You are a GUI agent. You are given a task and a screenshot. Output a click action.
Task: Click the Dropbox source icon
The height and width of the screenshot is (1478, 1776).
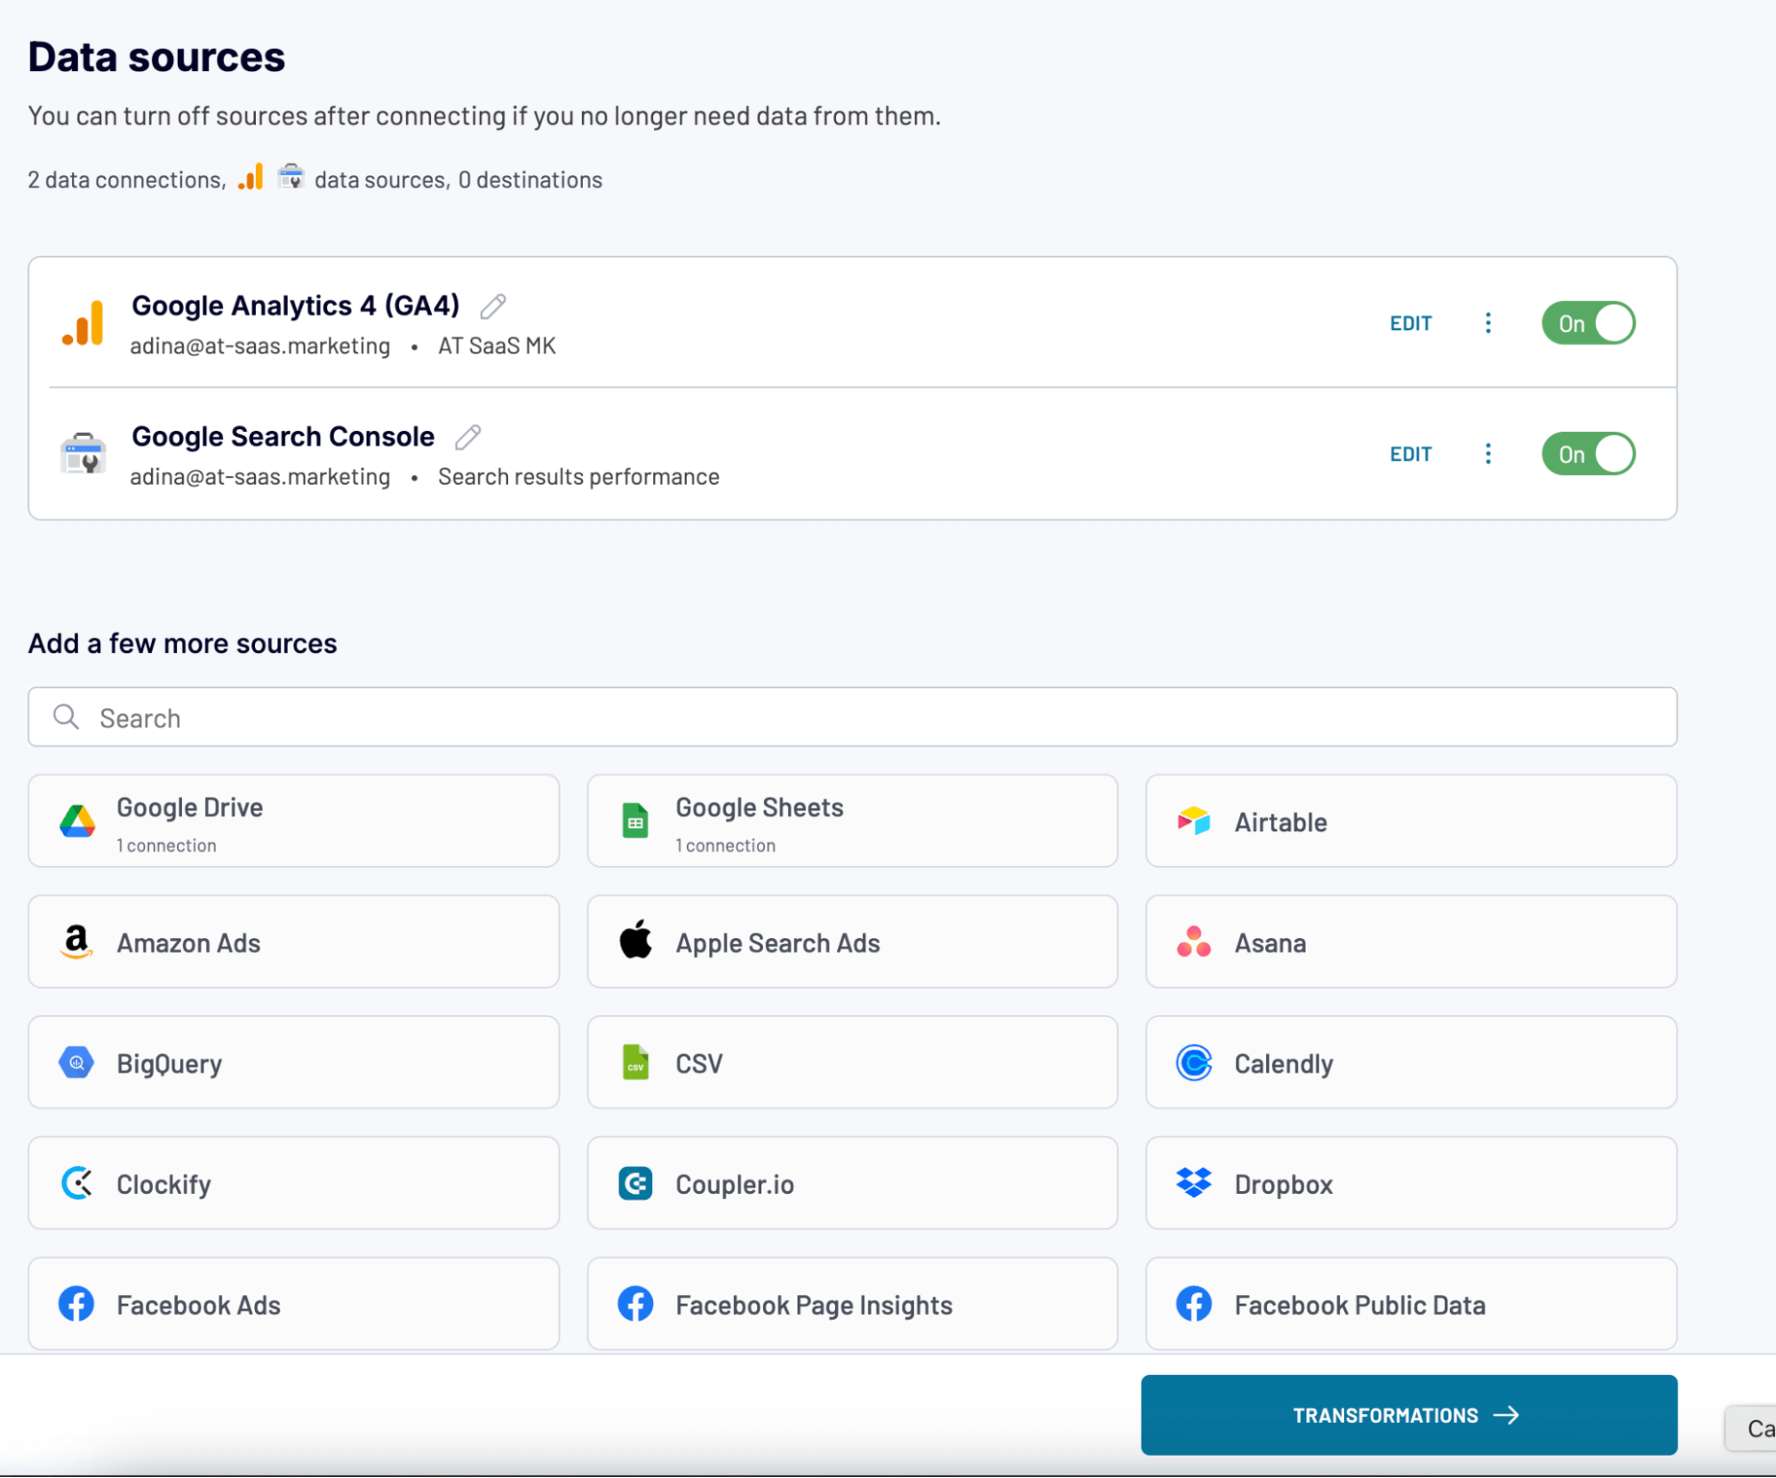click(1193, 1183)
